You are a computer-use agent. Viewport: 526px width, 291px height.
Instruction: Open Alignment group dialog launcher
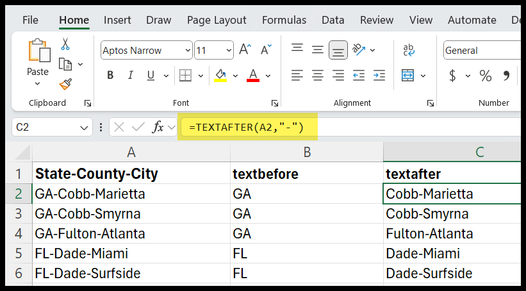pyautogui.click(x=431, y=103)
